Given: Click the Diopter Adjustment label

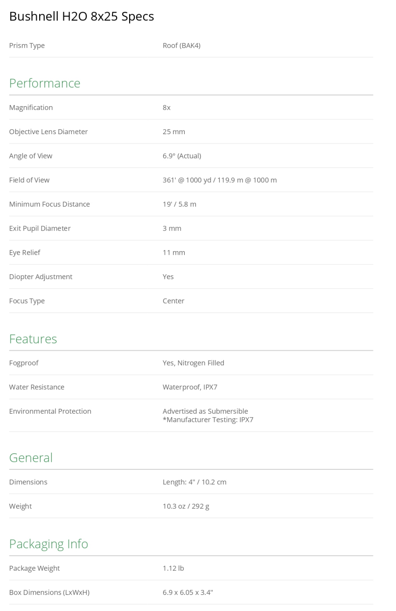Looking at the screenshot, I should [x=41, y=277].
